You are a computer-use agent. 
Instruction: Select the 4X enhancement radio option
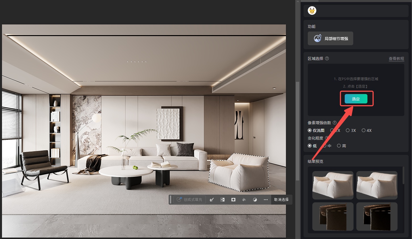pos(367,130)
